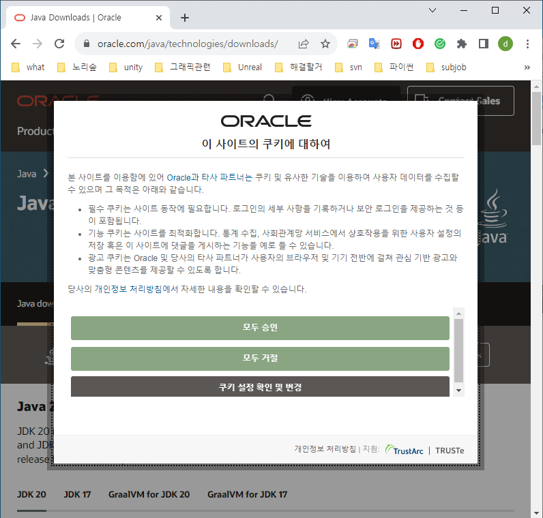
Task: Open the '파이썬' bookmark folder
Action: (394, 67)
